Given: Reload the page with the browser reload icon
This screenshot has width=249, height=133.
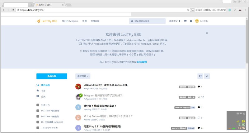Looking at the screenshot, I should pos(13,10).
